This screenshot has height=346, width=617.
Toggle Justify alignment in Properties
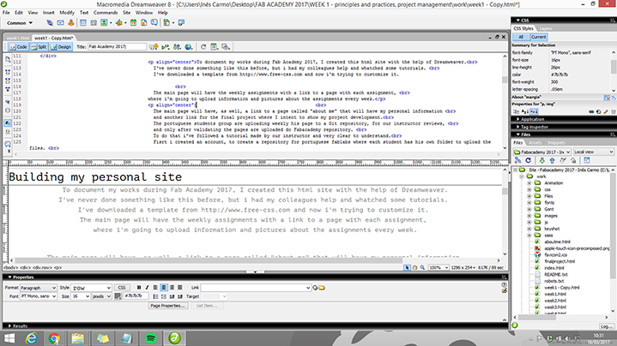(180, 288)
